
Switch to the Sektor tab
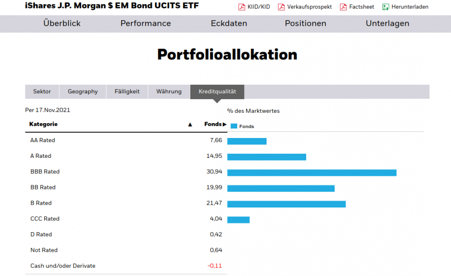click(41, 92)
